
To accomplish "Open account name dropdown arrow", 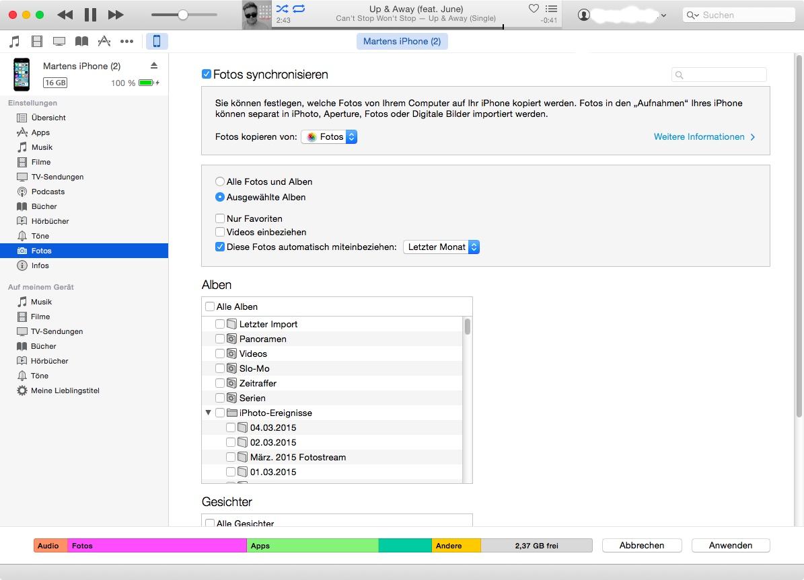I will click(x=664, y=15).
